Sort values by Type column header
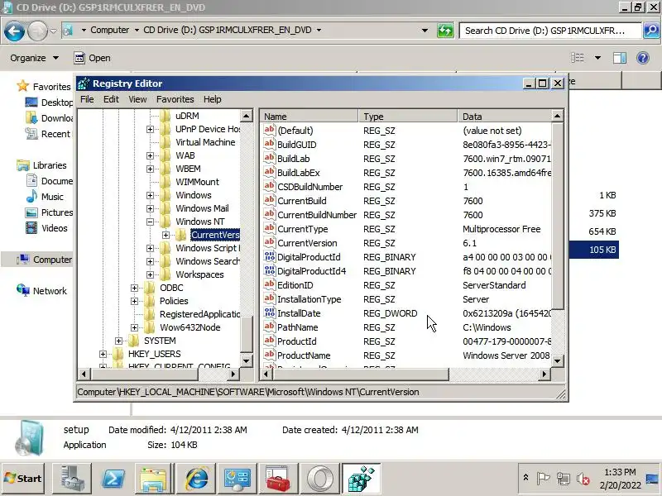The height and width of the screenshot is (496, 662). 408,117
